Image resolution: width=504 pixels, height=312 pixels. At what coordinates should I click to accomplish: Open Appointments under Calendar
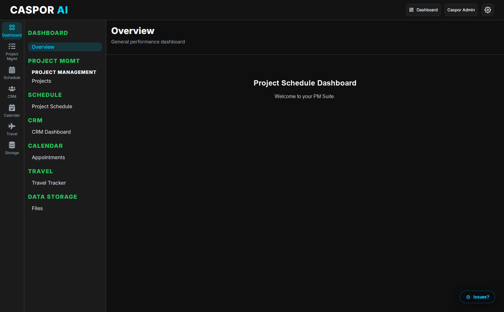tap(48, 157)
